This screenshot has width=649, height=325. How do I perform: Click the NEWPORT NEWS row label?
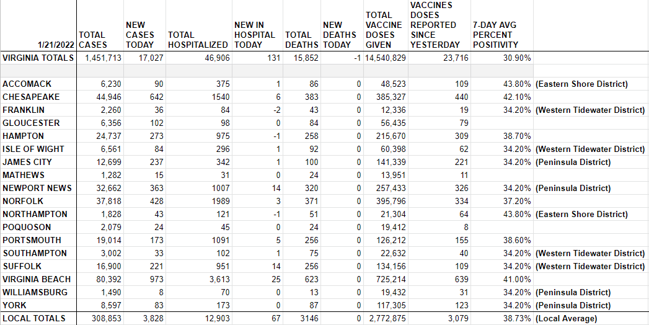(37, 189)
